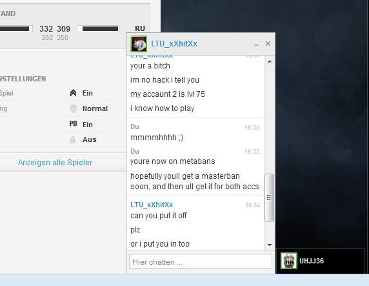The image size is (369, 286).
Task: Focus the 'Hier chatten ...' input field
Action: [201, 261]
